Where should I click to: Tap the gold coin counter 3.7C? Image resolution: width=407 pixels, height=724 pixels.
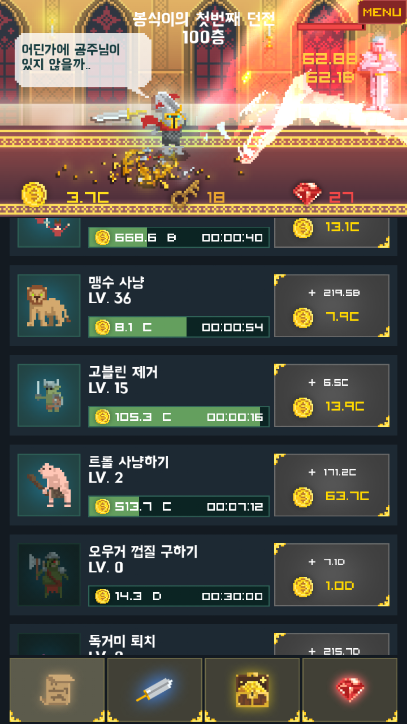coord(65,196)
